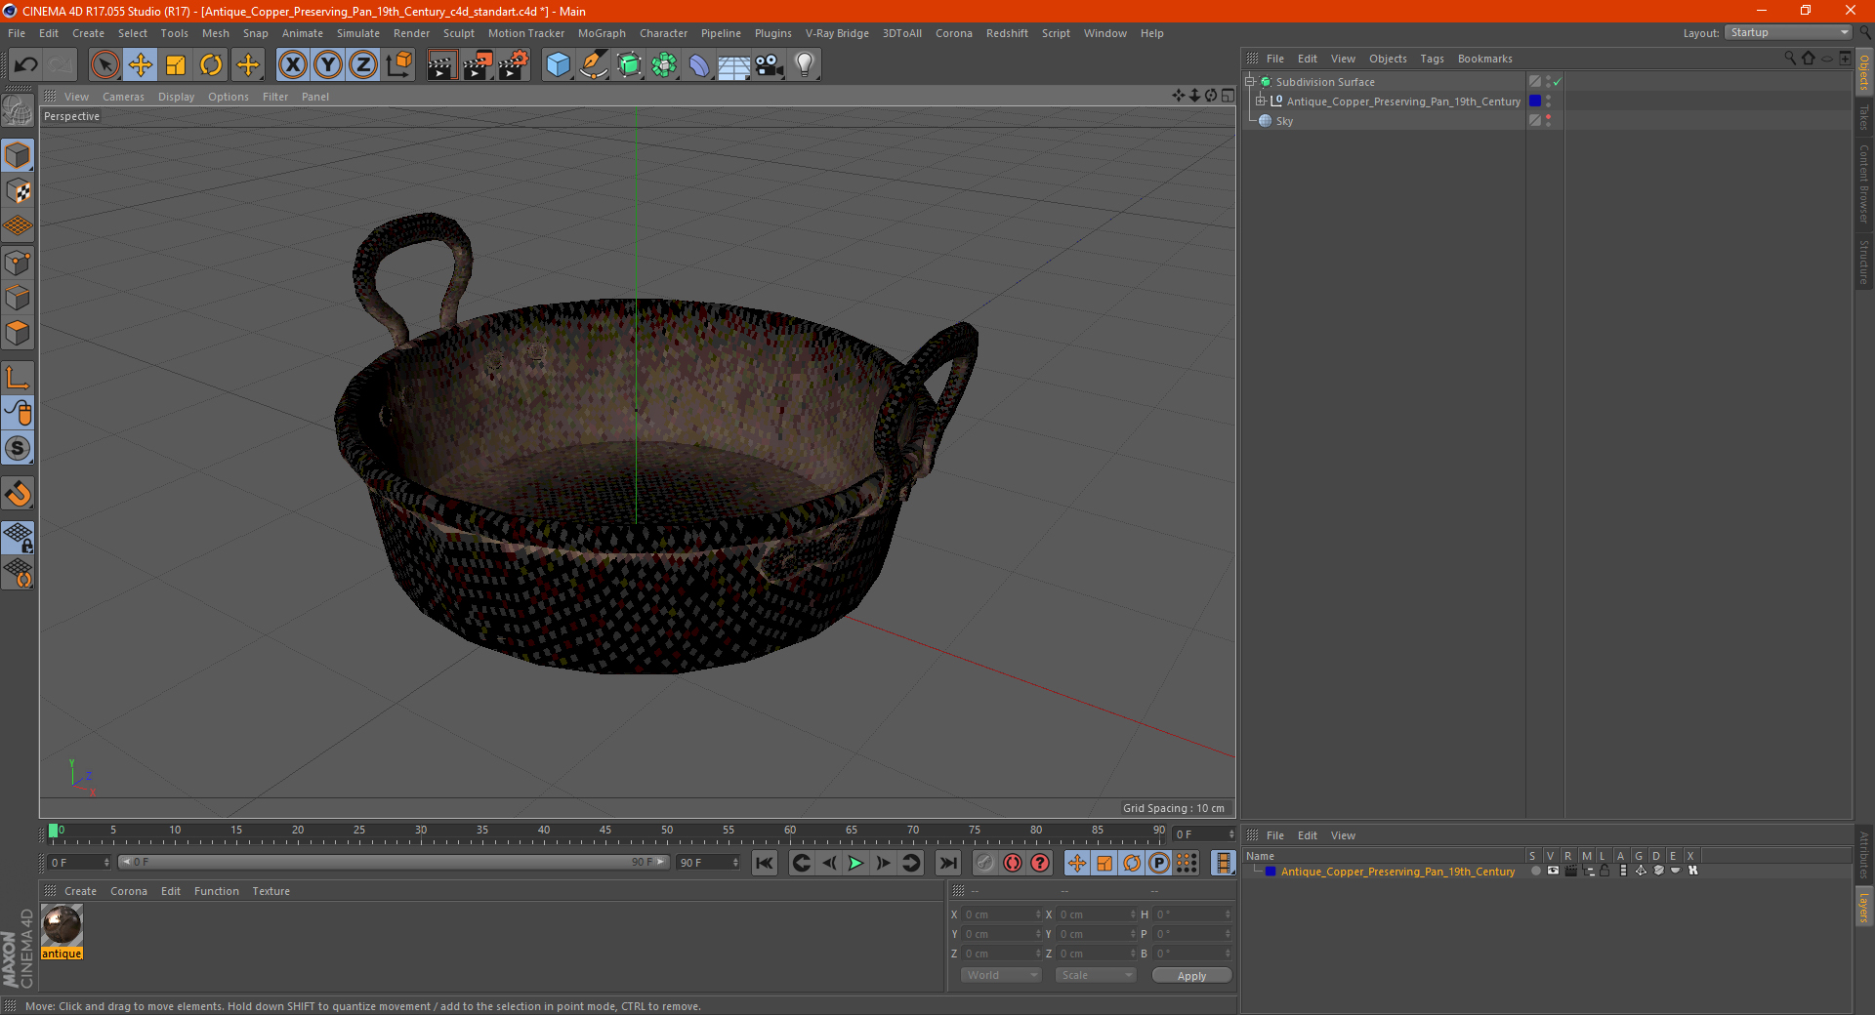This screenshot has height=1015, width=1875.
Task: Open Edit Render Settings icon
Action: pos(514,65)
